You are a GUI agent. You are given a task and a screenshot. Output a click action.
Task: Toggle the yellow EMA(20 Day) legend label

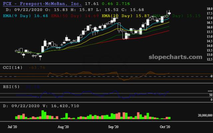[x=117, y=16]
